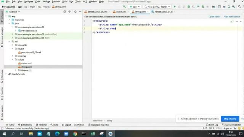Open the Terminal tool window
244x137 pixels.
click(x=41, y=125)
